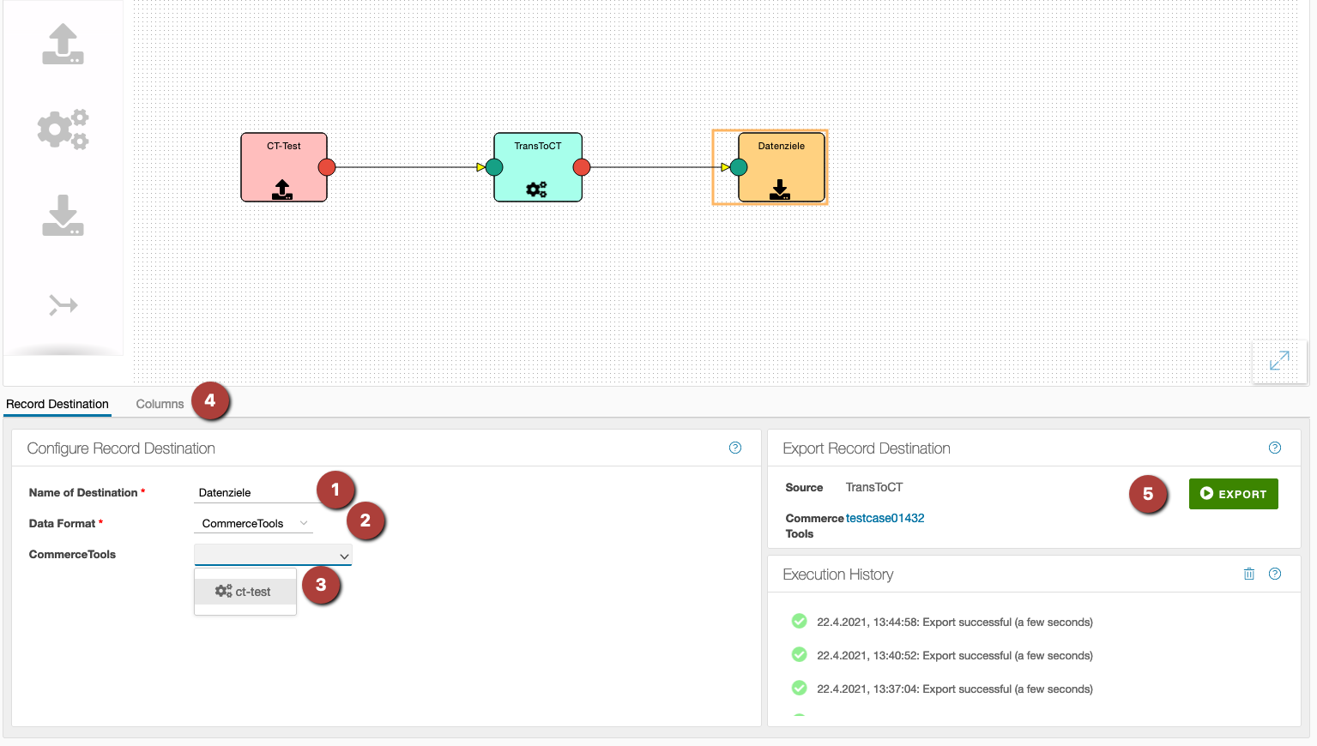1317x746 pixels.
Task: Choose ct-test from the dropdown list
Action: point(245,592)
